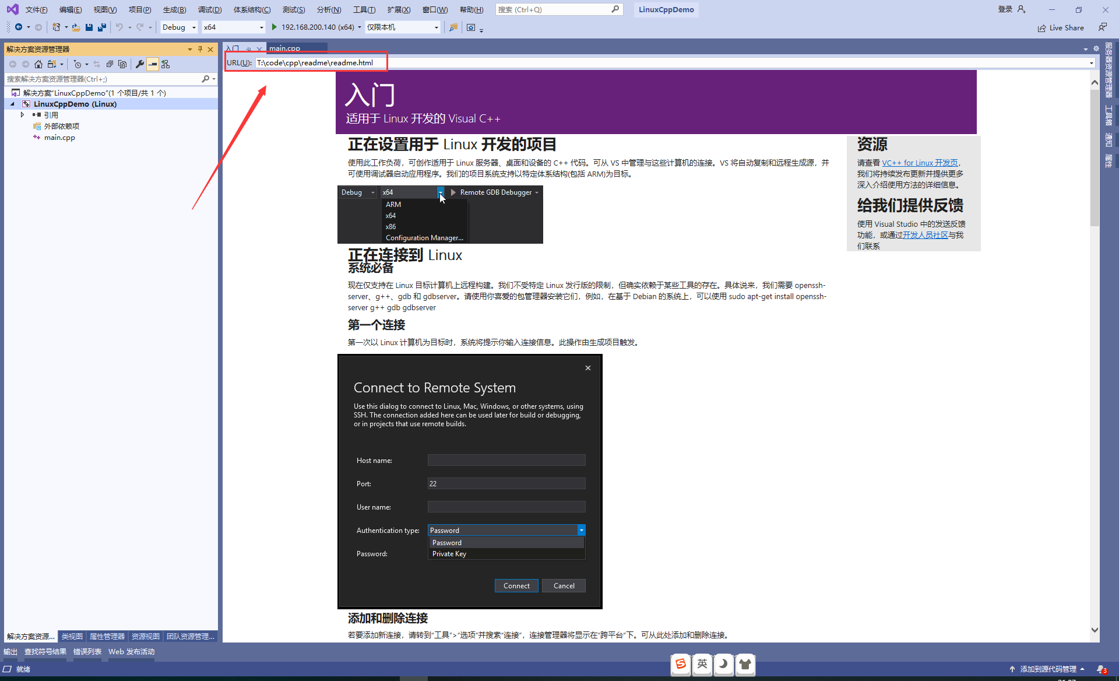Open the 调试(D) menu
The image size is (1119, 681).
point(209,10)
